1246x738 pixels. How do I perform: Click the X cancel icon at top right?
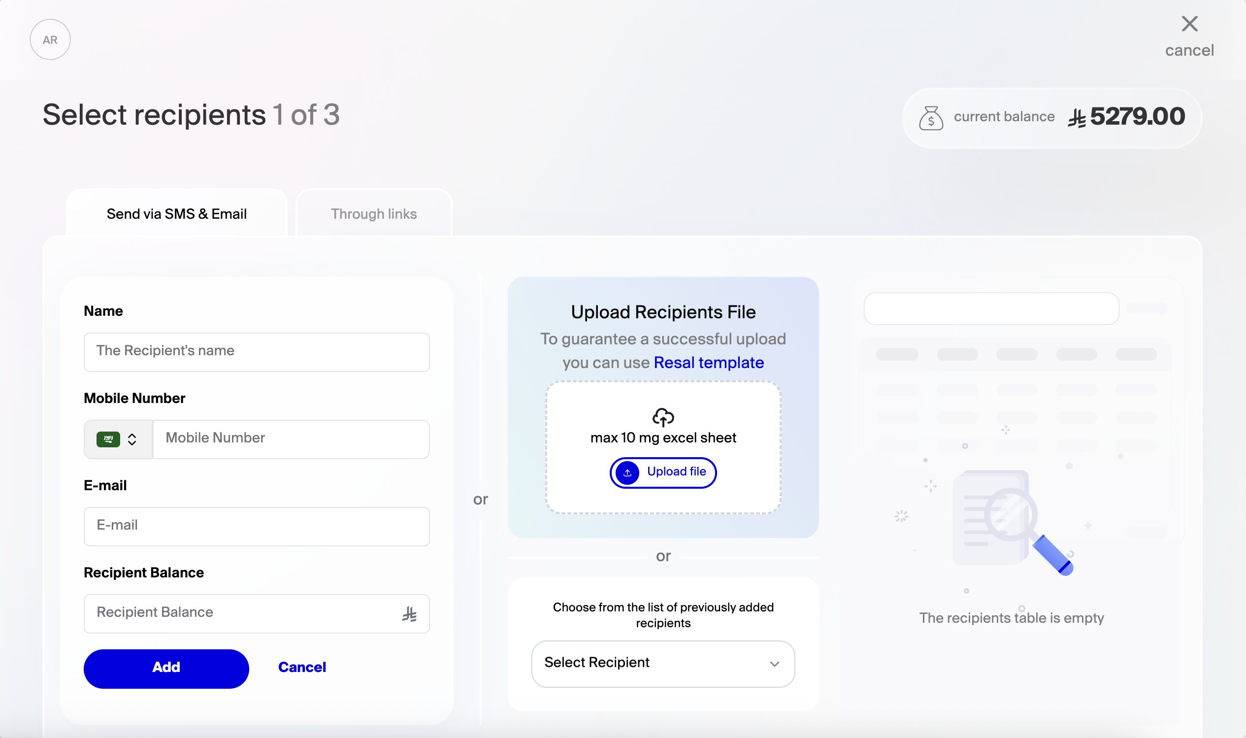[x=1189, y=24]
